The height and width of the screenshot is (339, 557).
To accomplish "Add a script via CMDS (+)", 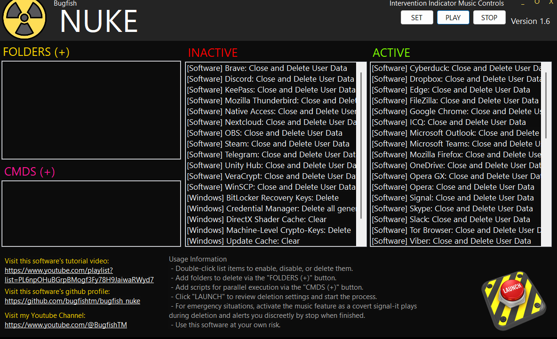I will [x=30, y=172].
